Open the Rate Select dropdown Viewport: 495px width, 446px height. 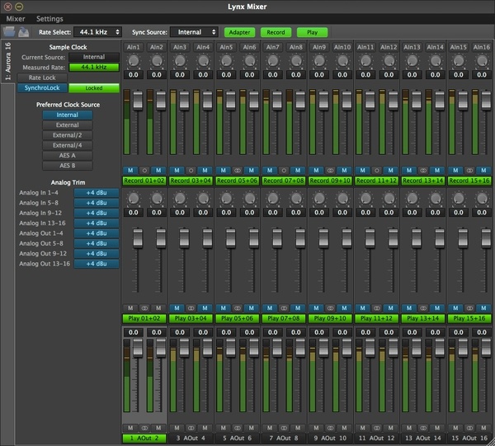click(98, 32)
